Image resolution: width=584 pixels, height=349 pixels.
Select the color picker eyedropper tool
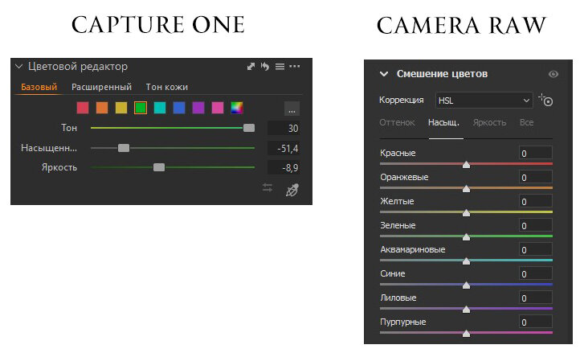[292, 190]
